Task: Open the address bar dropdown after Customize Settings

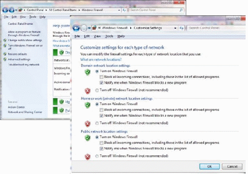Action: (x=175, y=28)
